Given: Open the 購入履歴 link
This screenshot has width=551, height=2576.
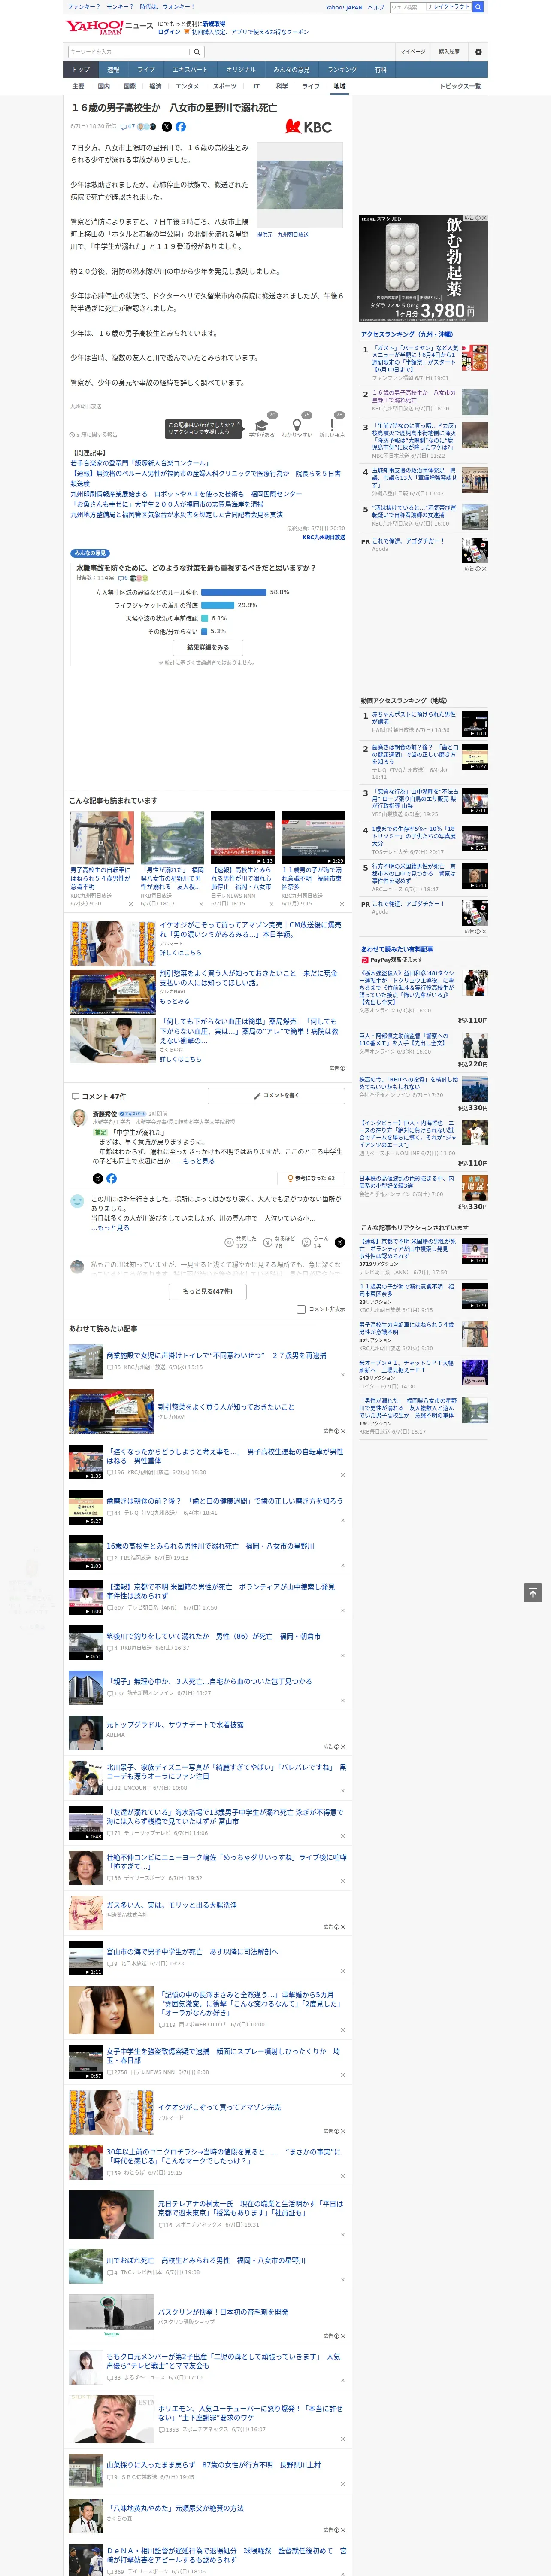Looking at the screenshot, I should (x=449, y=52).
